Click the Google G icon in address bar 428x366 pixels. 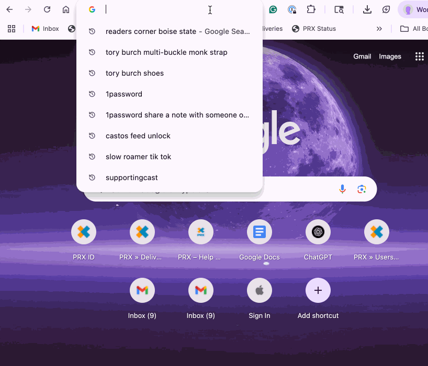click(92, 9)
